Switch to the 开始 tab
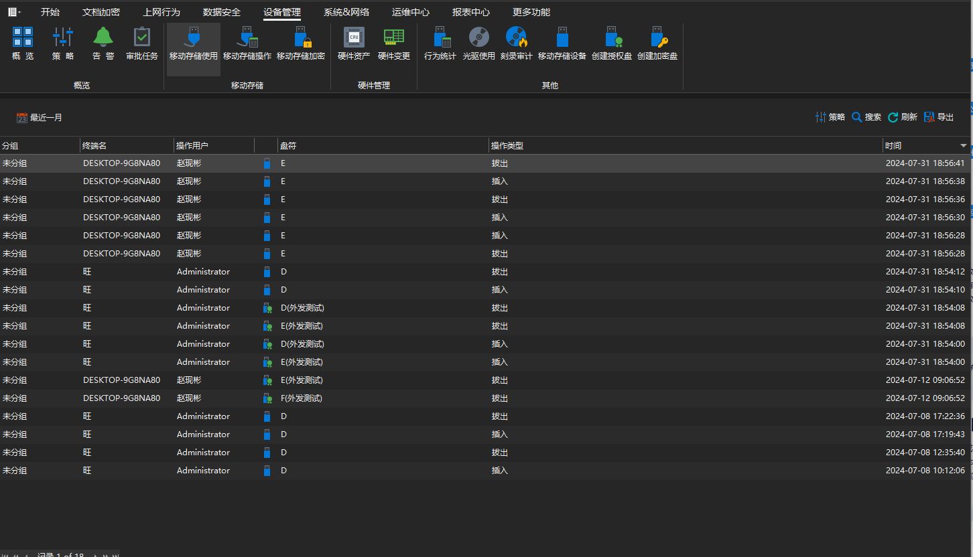The width and height of the screenshot is (973, 557). pos(50,12)
